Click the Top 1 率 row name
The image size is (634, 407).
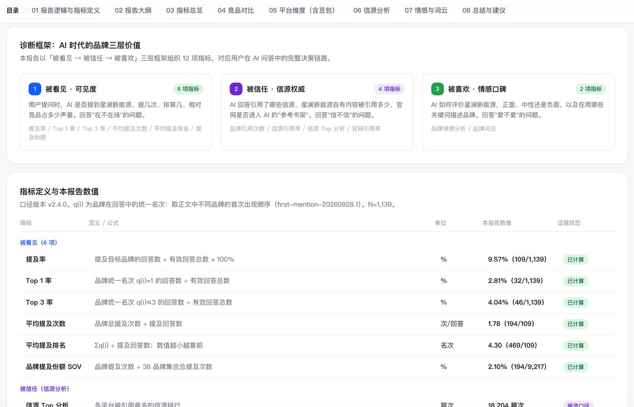(39, 281)
